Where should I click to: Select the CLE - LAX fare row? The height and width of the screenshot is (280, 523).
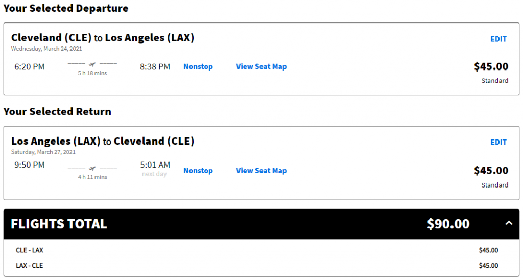click(x=261, y=250)
